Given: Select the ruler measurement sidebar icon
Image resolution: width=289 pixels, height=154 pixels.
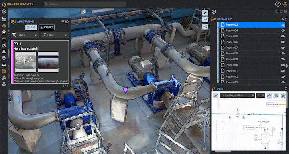Looking at the screenshot, I should point(4,45).
